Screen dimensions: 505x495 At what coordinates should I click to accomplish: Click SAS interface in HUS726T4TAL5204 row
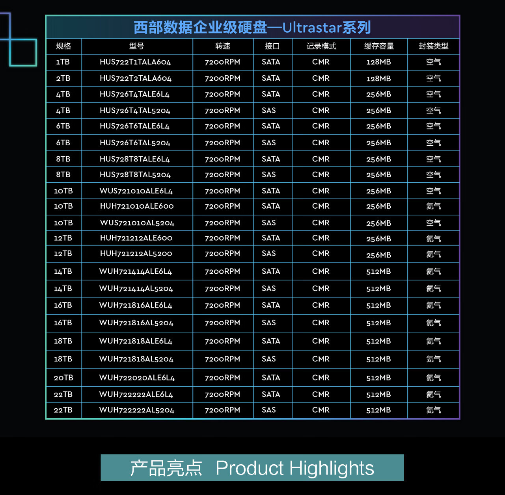point(269,111)
